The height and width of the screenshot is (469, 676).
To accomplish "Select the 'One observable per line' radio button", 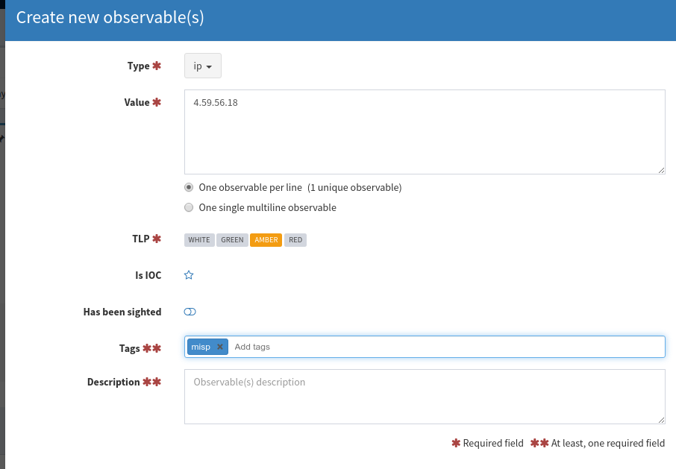I will 189,187.
